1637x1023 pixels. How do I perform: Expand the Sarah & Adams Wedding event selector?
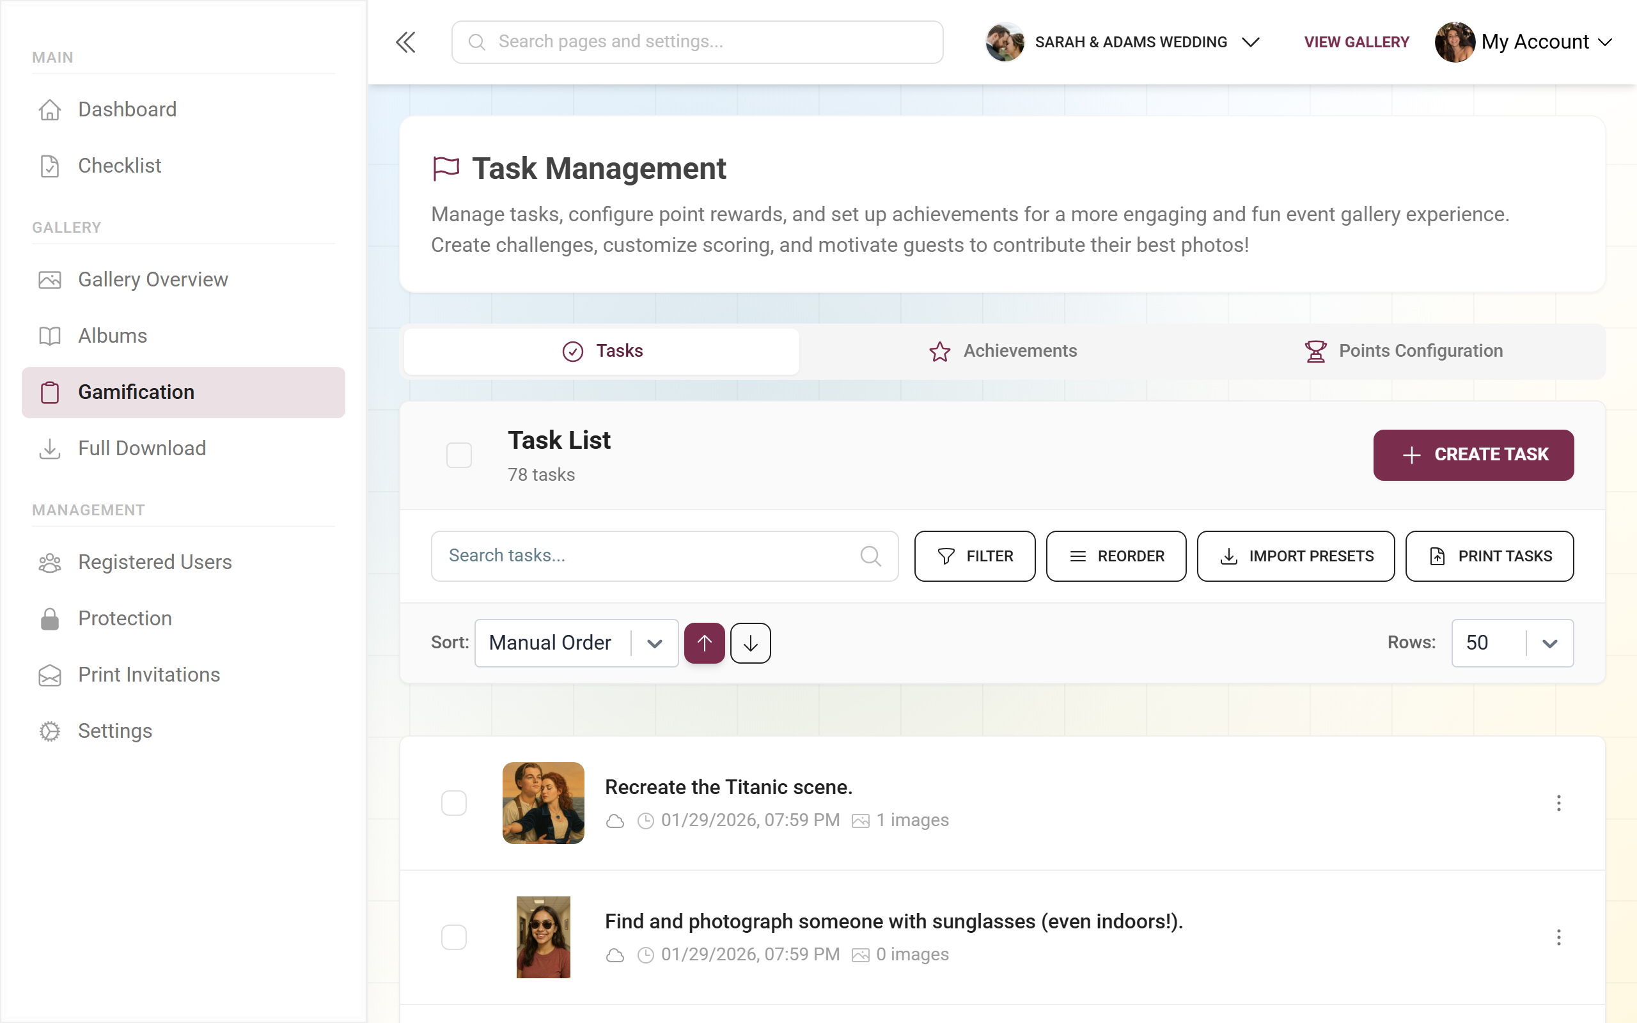pos(1123,42)
